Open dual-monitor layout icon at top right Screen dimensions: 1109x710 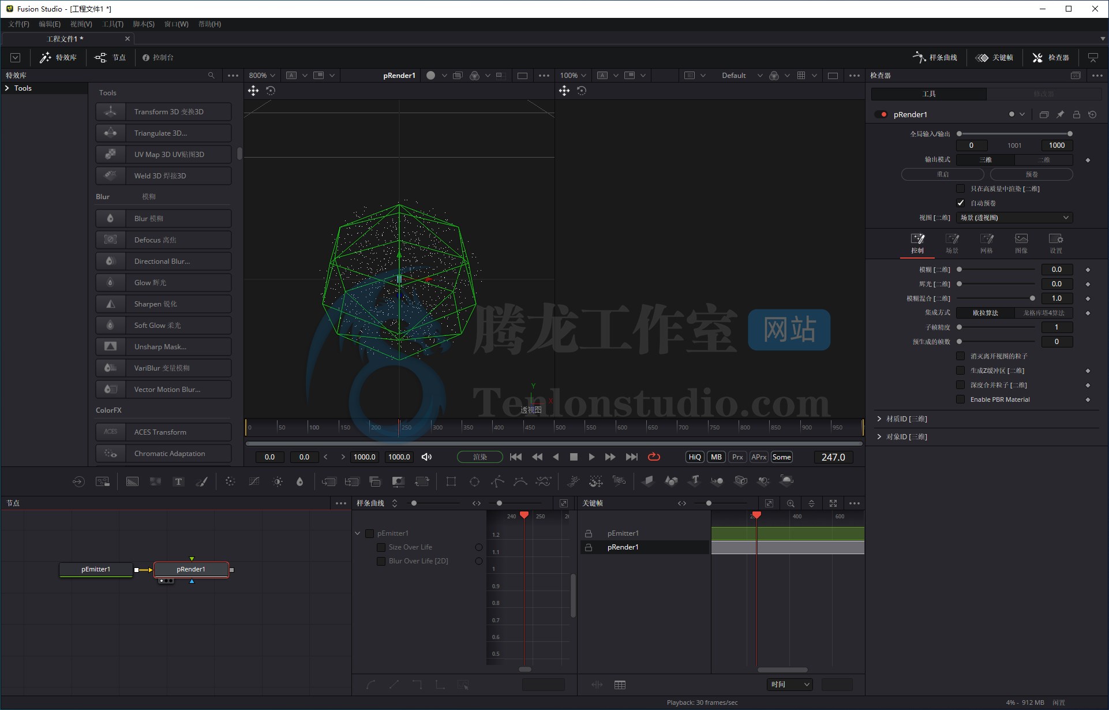click(1093, 58)
